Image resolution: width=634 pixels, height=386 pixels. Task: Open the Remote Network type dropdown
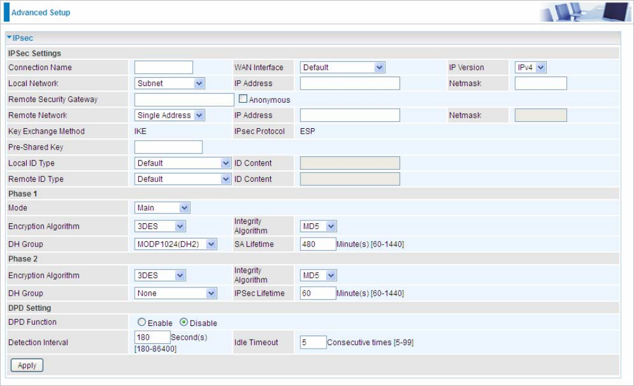coord(169,115)
